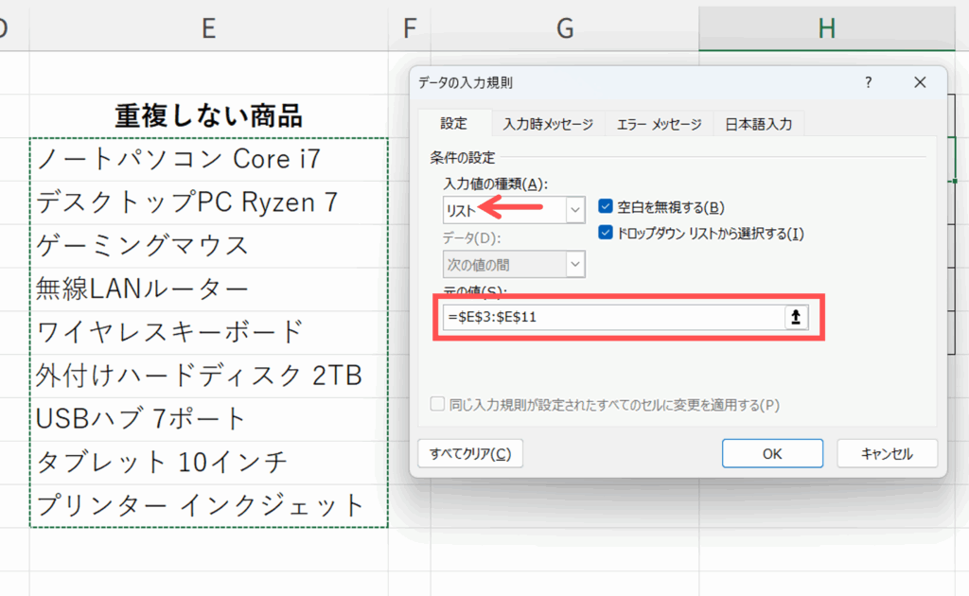Toggle the 空白を無視する checkbox
This screenshot has width=969, height=596.
tap(607, 207)
